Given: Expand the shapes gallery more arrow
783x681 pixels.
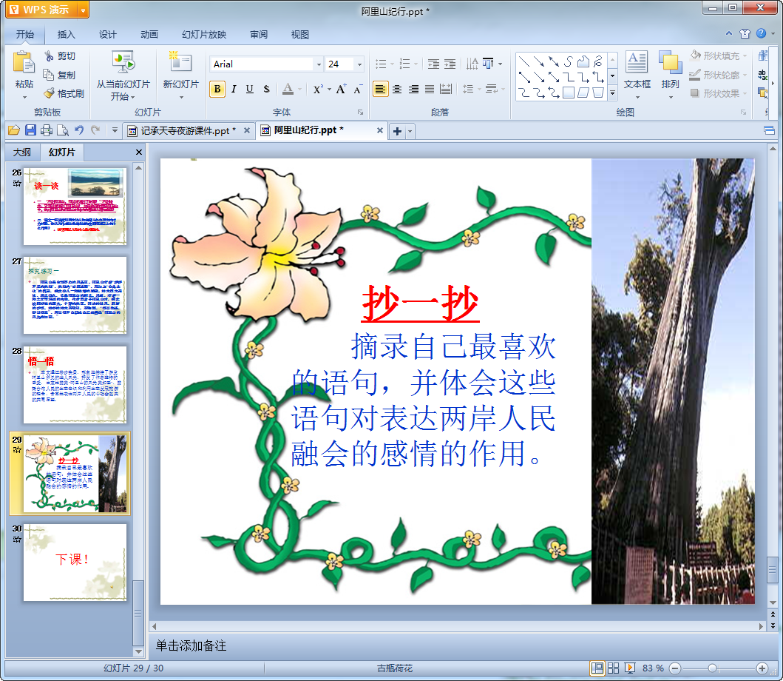Looking at the screenshot, I should [612, 93].
